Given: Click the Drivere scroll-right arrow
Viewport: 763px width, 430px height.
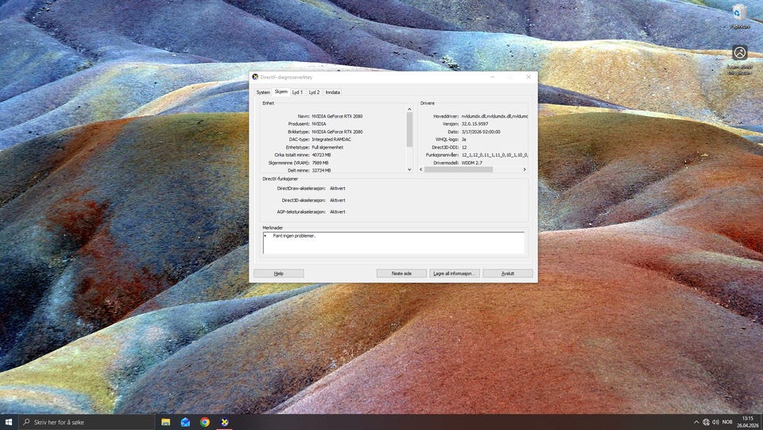Looking at the screenshot, I should (x=525, y=169).
